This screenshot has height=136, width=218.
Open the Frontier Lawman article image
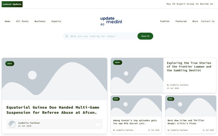137,75
